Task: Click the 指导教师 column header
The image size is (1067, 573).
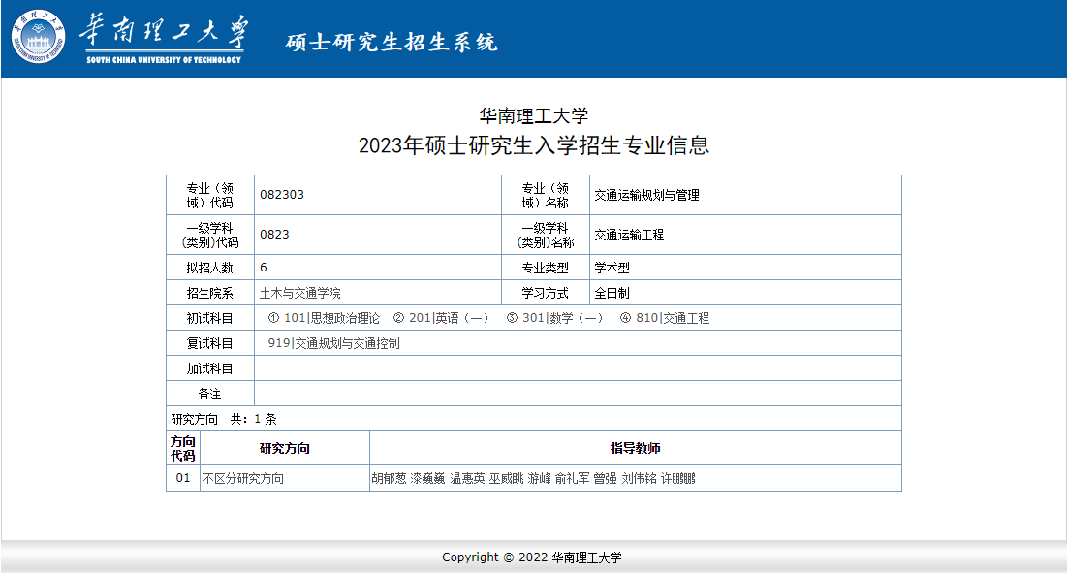Action: tap(636, 449)
